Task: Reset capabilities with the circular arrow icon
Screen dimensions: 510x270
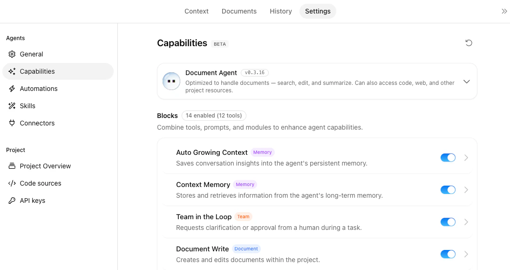Action: (469, 43)
